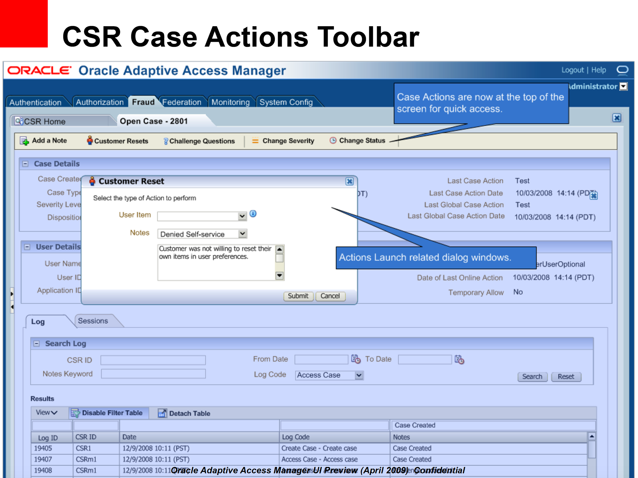Image resolution: width=638 pixels, height=478 pixels.
Task: Open the View menu dropdown
Action: pos(47,413)
